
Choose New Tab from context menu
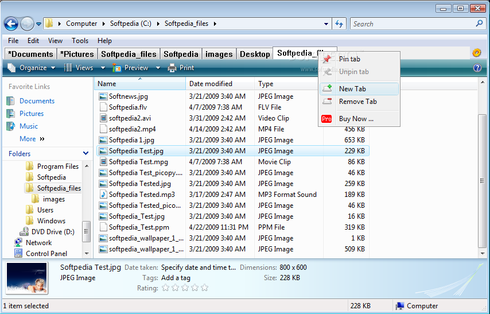(359, 89)
